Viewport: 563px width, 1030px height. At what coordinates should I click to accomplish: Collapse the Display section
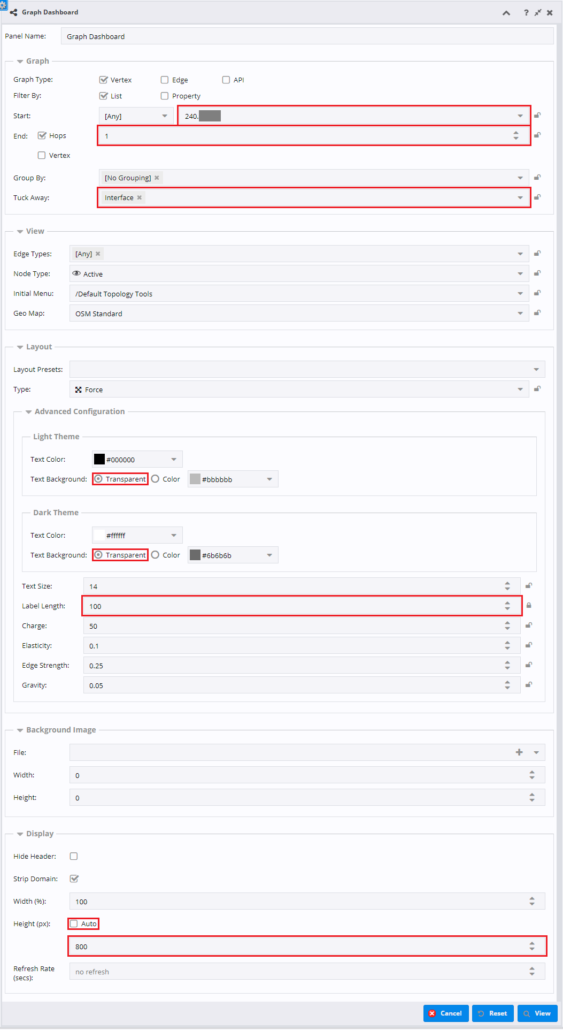pos(20,834)
